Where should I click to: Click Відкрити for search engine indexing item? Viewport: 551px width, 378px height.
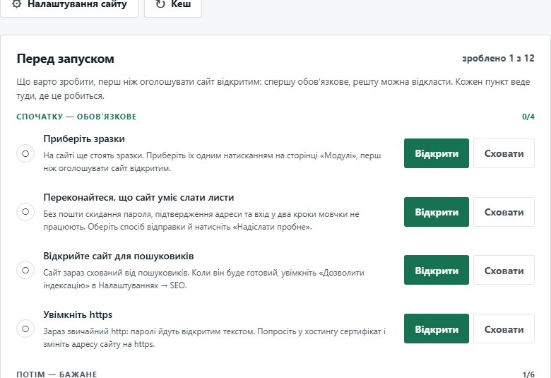coord(436,270)
